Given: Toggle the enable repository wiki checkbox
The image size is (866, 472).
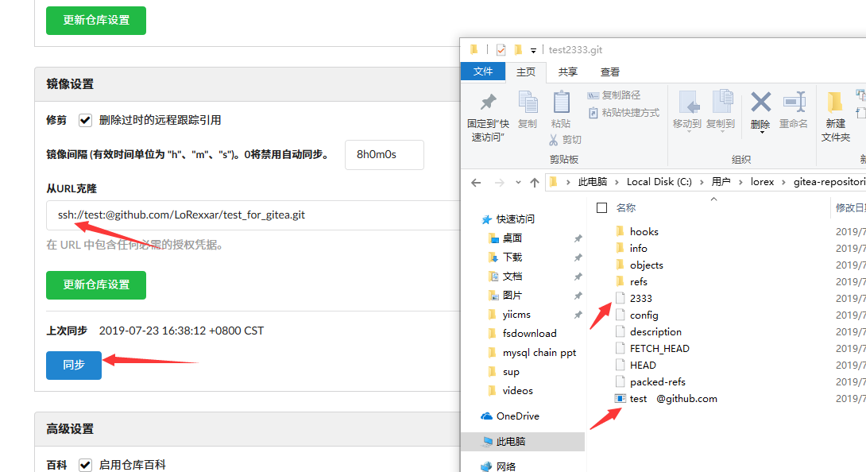Looking at the screenshot, I should tap(85, 465).
